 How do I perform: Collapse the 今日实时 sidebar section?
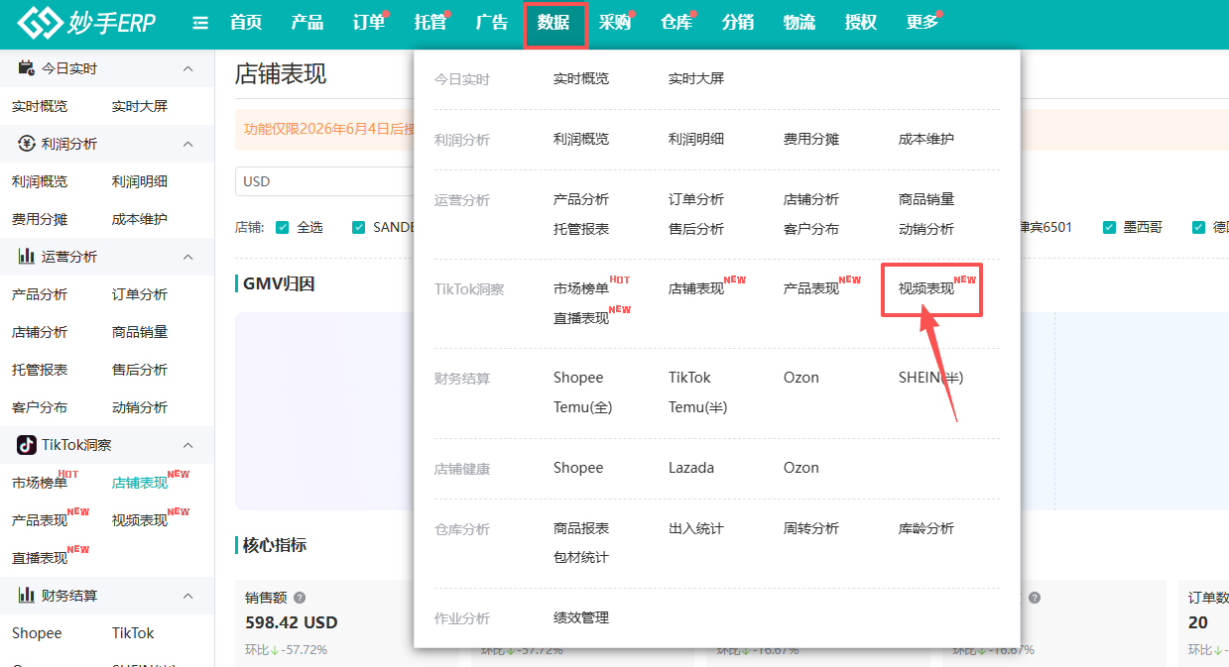188,68
